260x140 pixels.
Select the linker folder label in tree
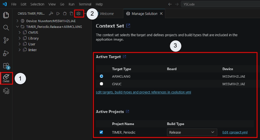click(x=32, y=50)
